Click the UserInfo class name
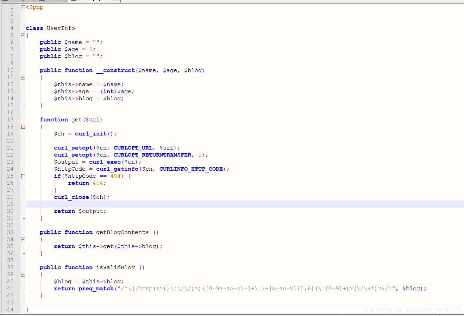Image resolution: width=464 pixels, height=316 pixels. [x=61, y=28]
